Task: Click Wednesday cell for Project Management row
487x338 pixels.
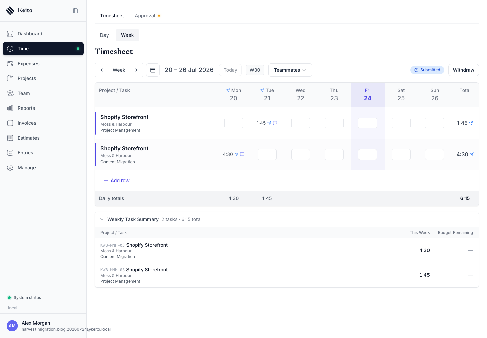Action: 301,123
